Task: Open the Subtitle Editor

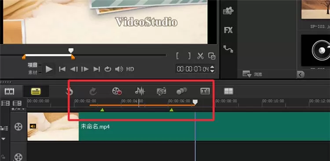Action: point(205,91)
